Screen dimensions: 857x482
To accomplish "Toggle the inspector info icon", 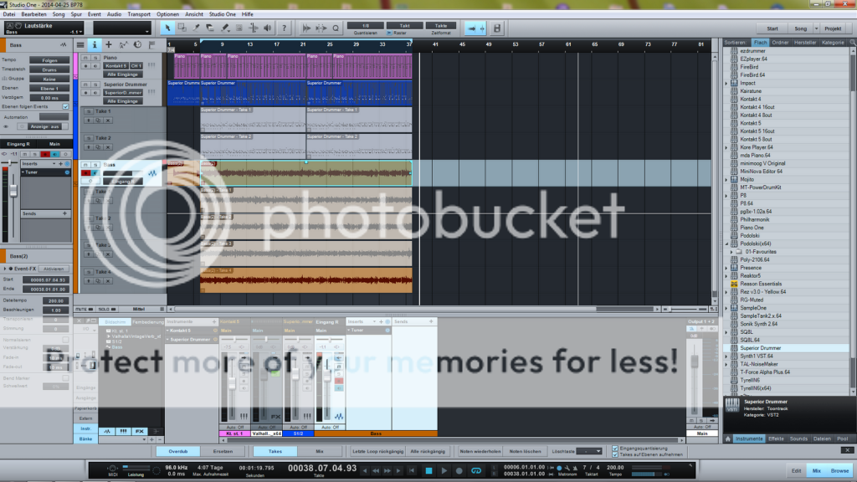I will [95, 45].
